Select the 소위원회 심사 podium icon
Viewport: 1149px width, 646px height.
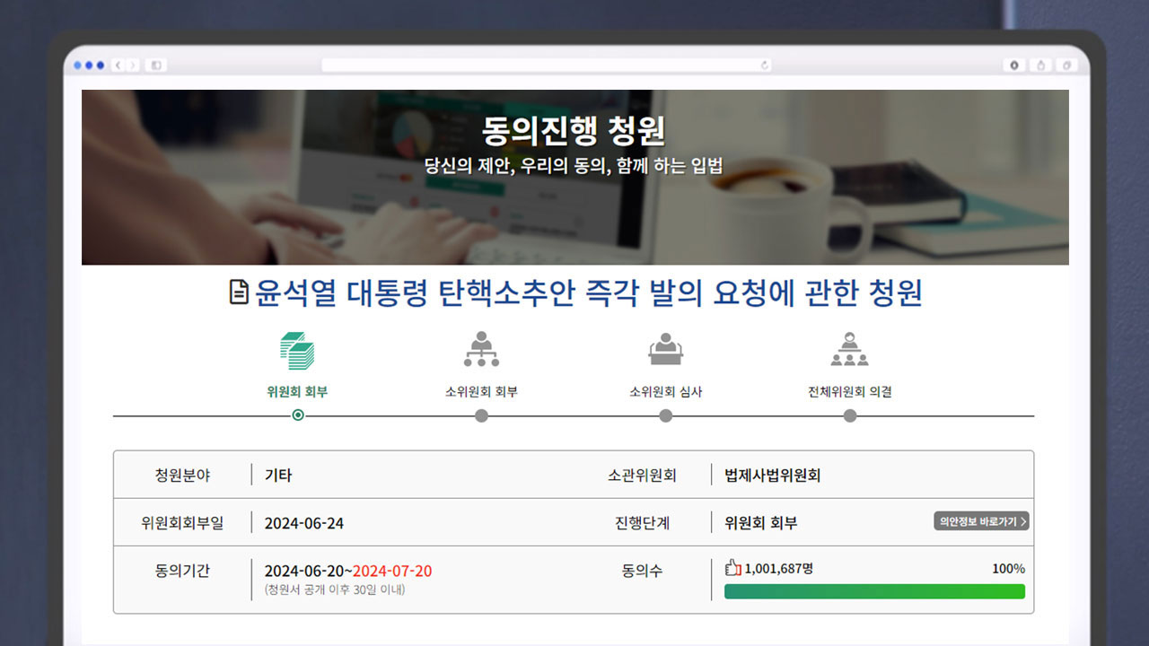point(665,350)
